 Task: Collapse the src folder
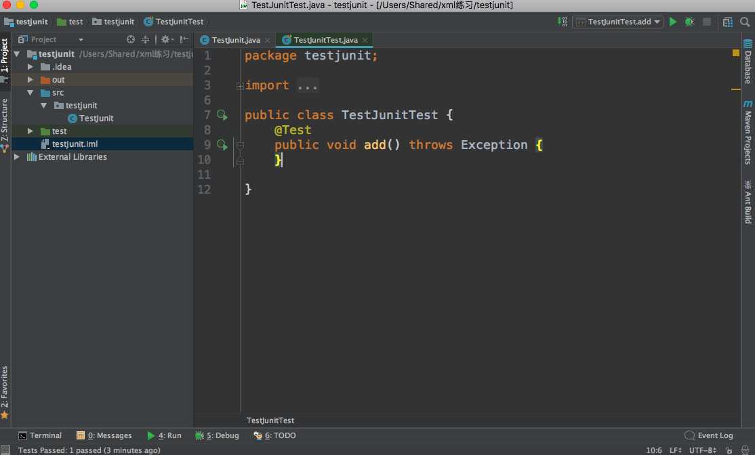coord(30,92)
